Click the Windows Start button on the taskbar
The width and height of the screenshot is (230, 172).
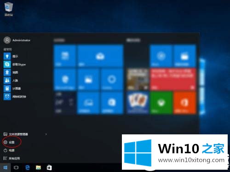tap(6, 167)
